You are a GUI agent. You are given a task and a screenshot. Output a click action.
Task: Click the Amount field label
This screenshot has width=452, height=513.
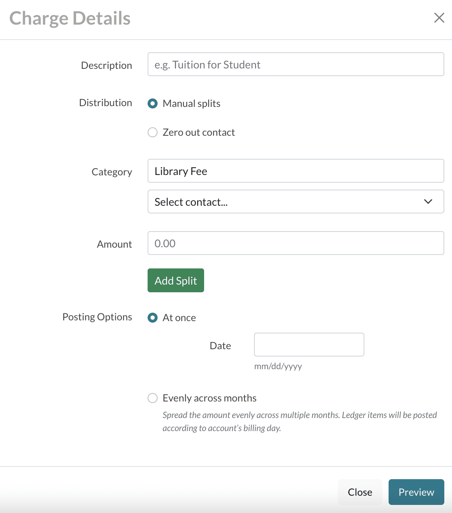tap(114, 244)
